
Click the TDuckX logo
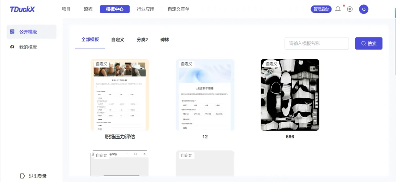22,9
